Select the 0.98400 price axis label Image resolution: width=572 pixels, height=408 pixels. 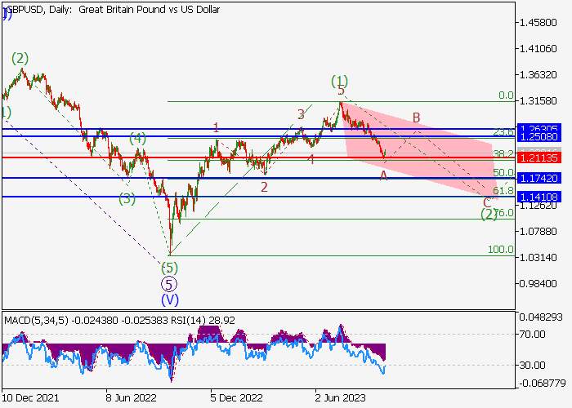click(538, 283)
